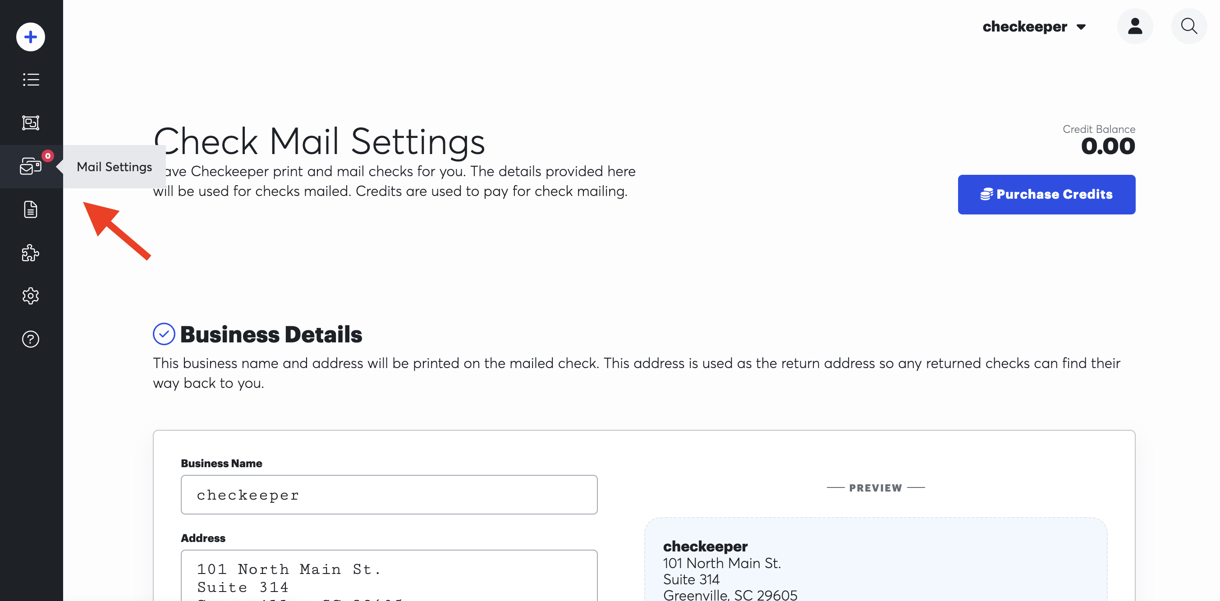Click the Purchase Credits button
1220x601 pixels.
(1046, 195)
